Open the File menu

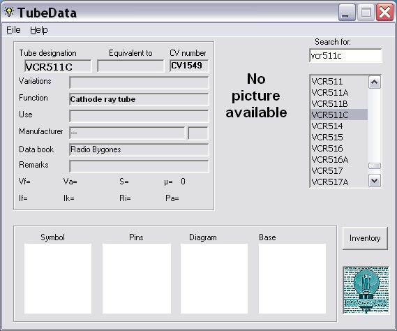pos(13,30)
